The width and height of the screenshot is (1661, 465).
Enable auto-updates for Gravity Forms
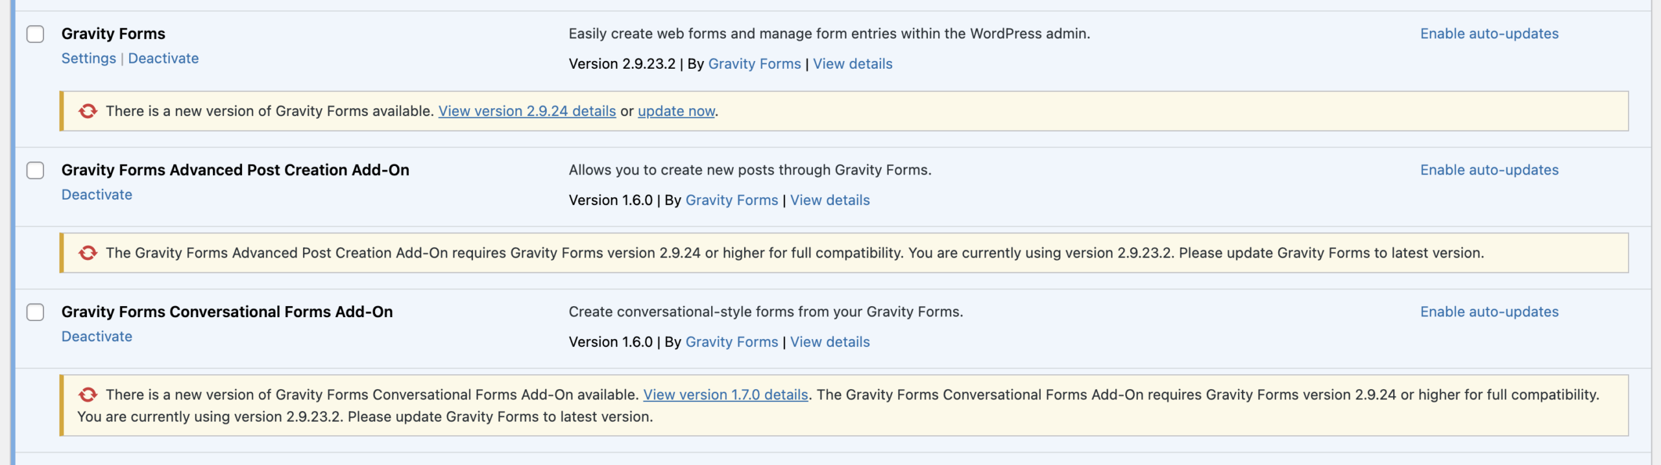[x=1489, y=34]
